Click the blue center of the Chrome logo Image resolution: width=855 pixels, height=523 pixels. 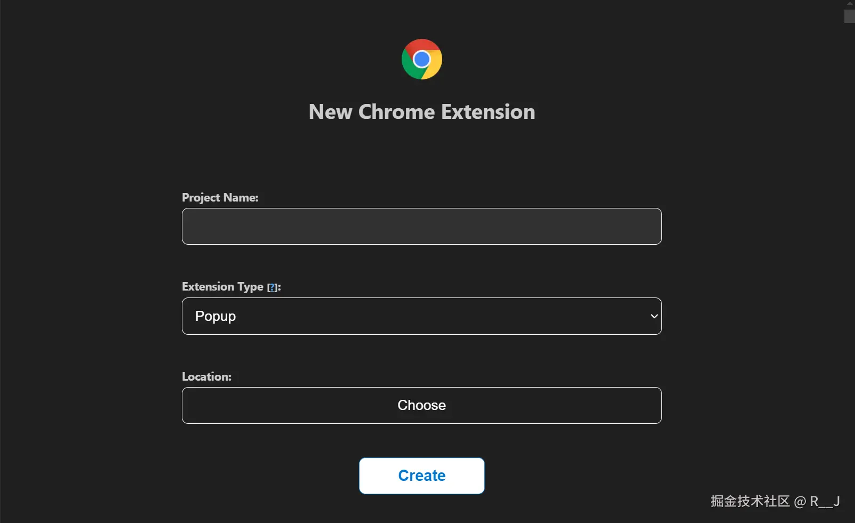click(x=421, y=59)
